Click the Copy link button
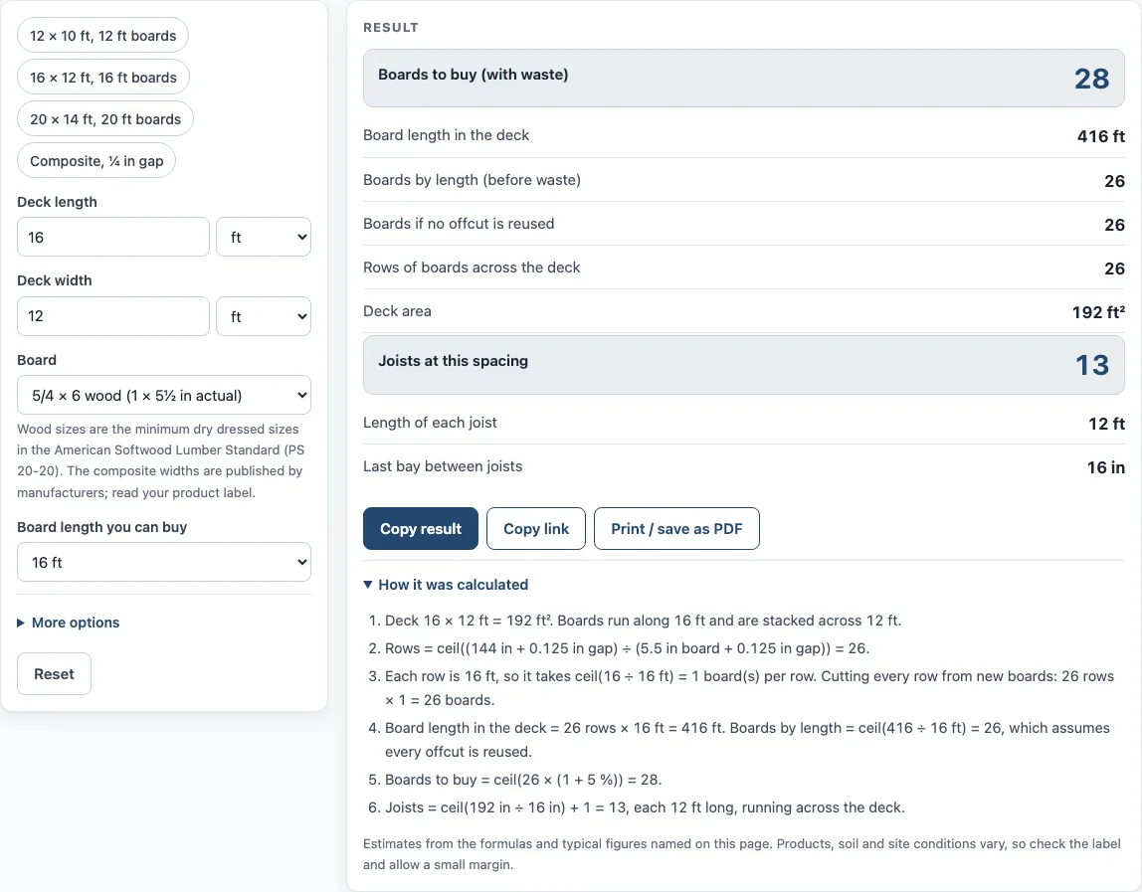The image size is (1142, 892). (536, 529)
